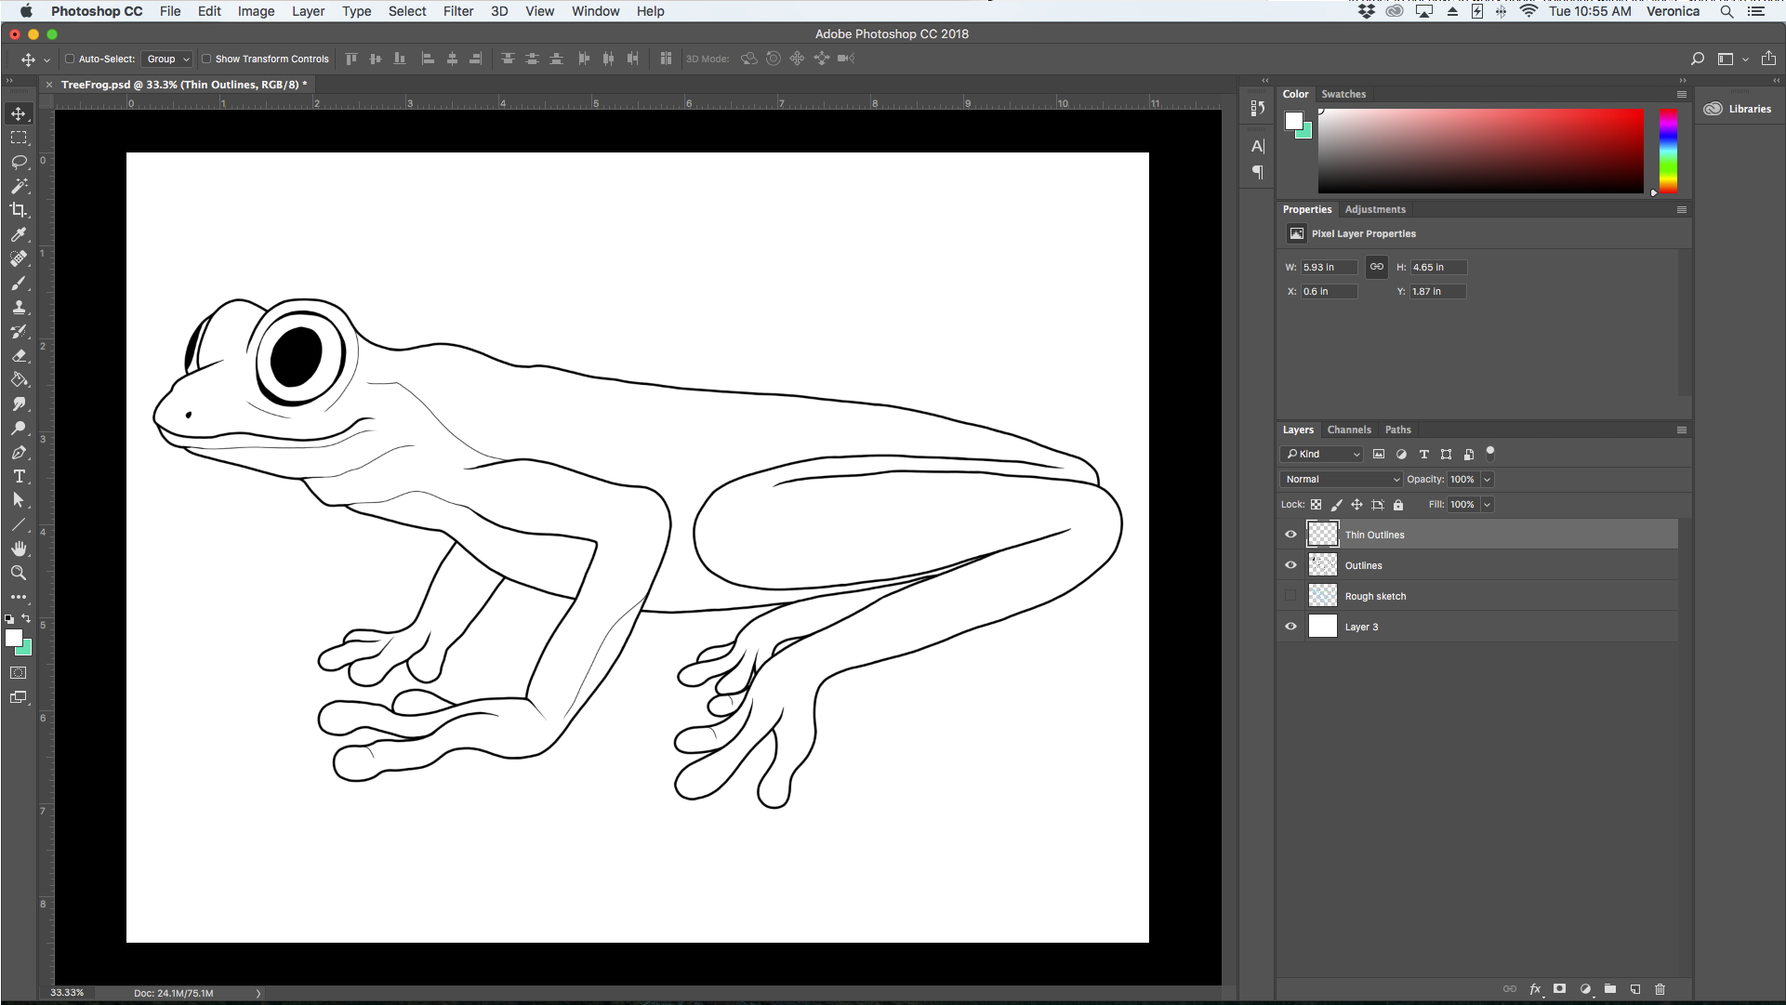Select the Healing Brush tool
The width and height of the screenshot is (1786, 1005).
pos(19,258)
